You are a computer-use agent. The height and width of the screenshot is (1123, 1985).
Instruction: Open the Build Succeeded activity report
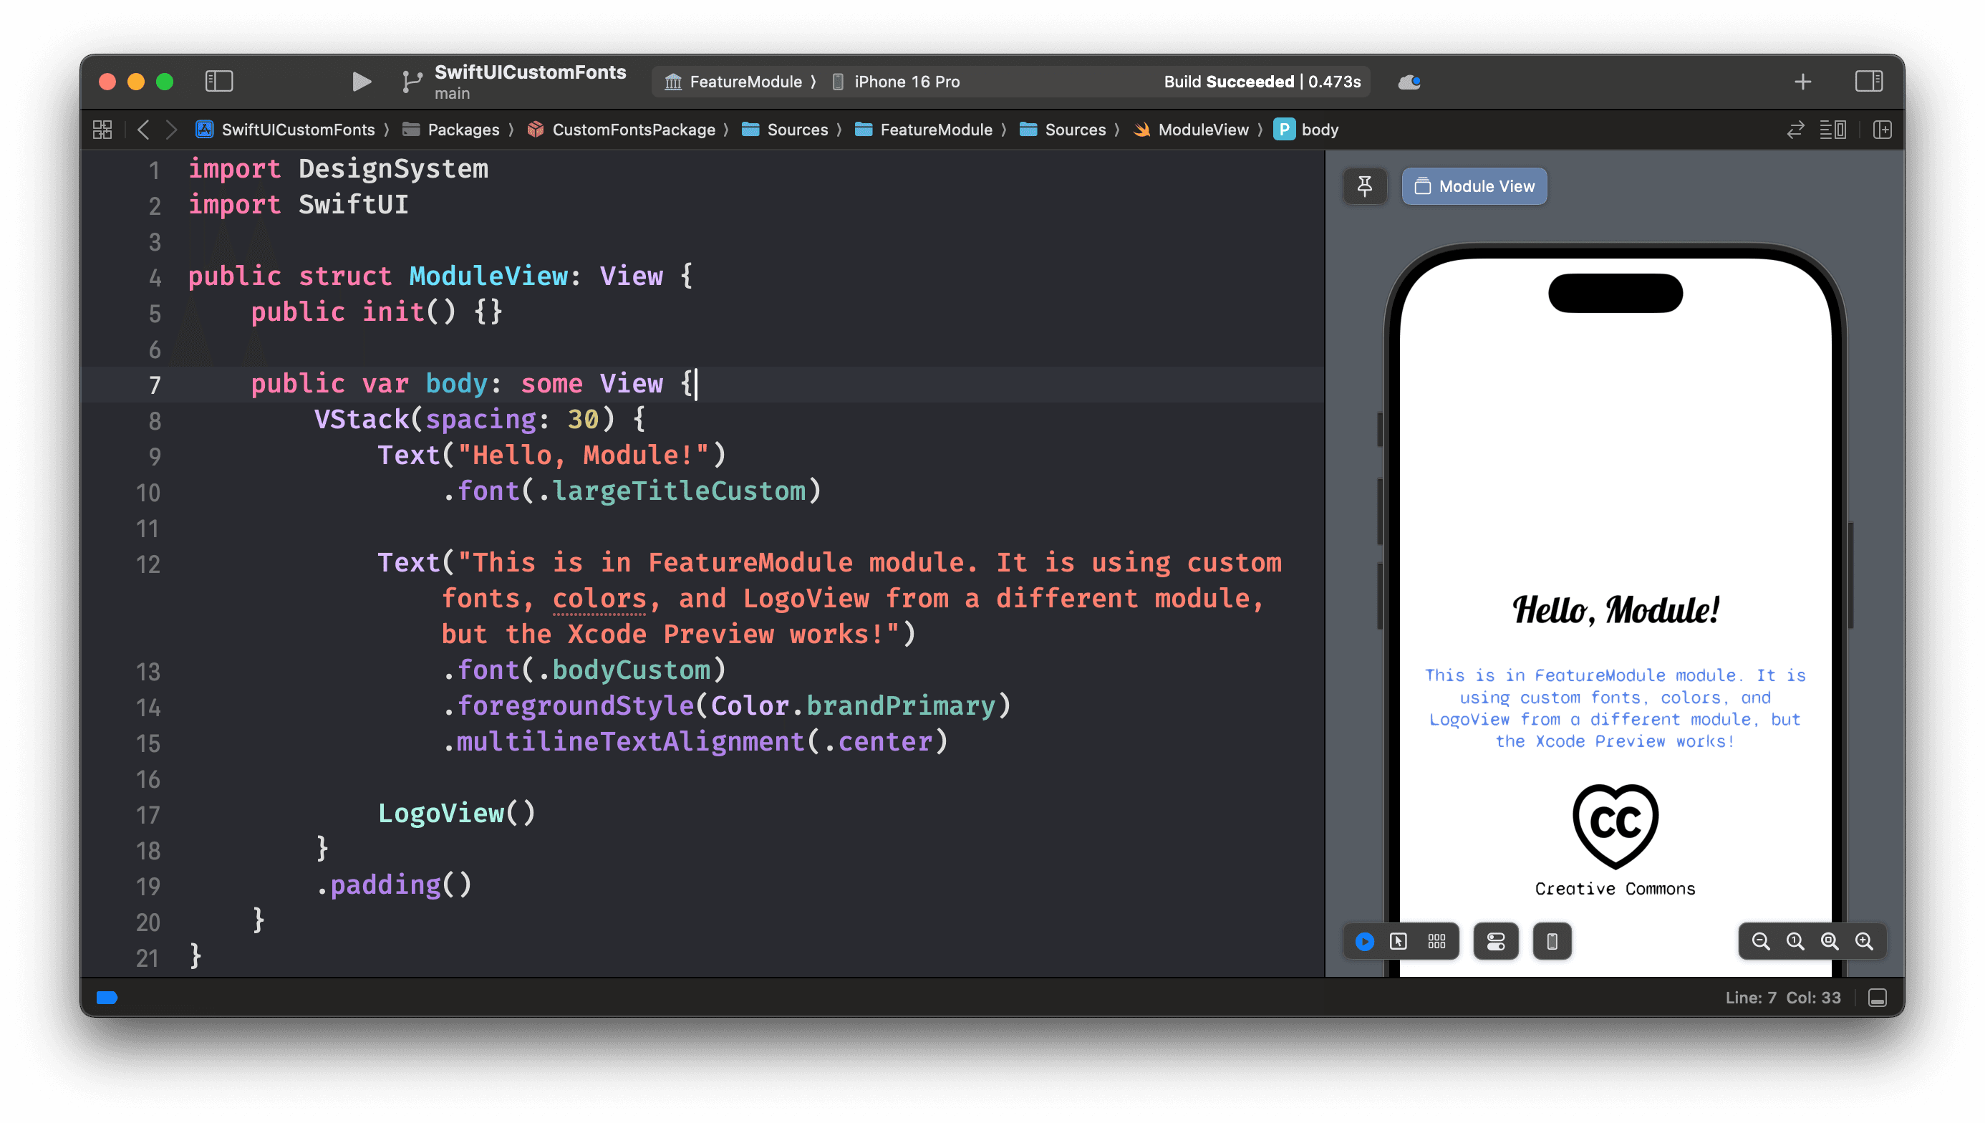pos(1262,81)
